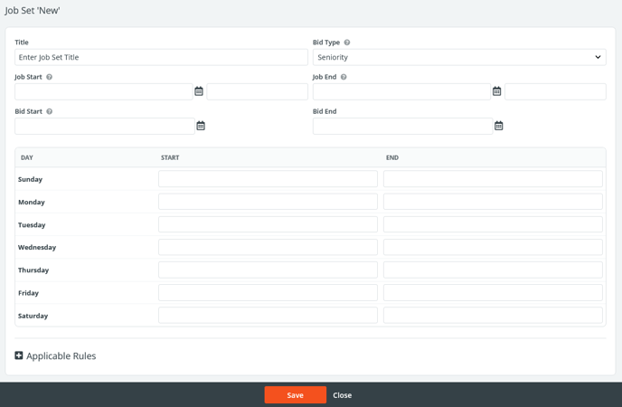The height and width of the screenshot is (407, 622).
Task: Click the Job Start help icon
Action: click(50, 77)
